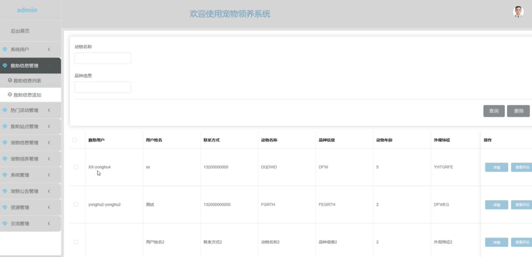Select the 宠物领养管理 menu label
This screenshot has height=257, width=532.
(25, 159)
